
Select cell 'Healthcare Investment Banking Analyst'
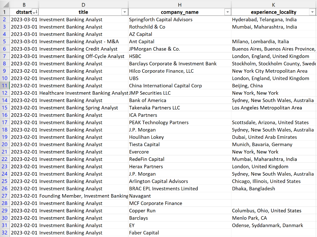tap(83, 93)
